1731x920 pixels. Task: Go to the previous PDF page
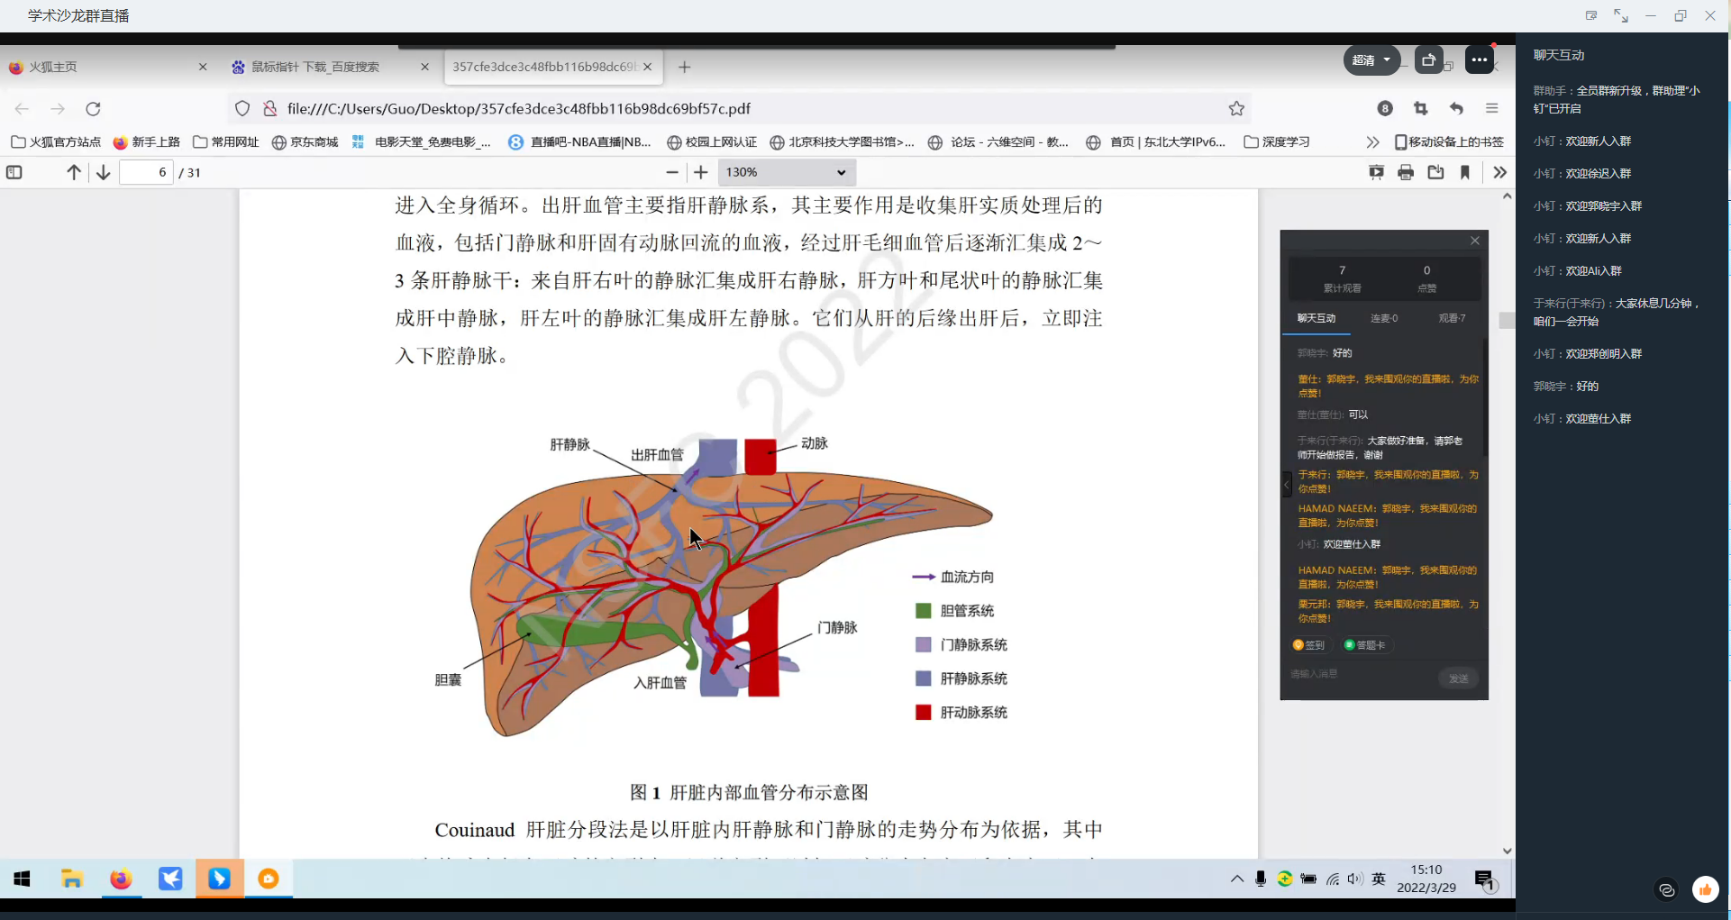tap(74, 172)
